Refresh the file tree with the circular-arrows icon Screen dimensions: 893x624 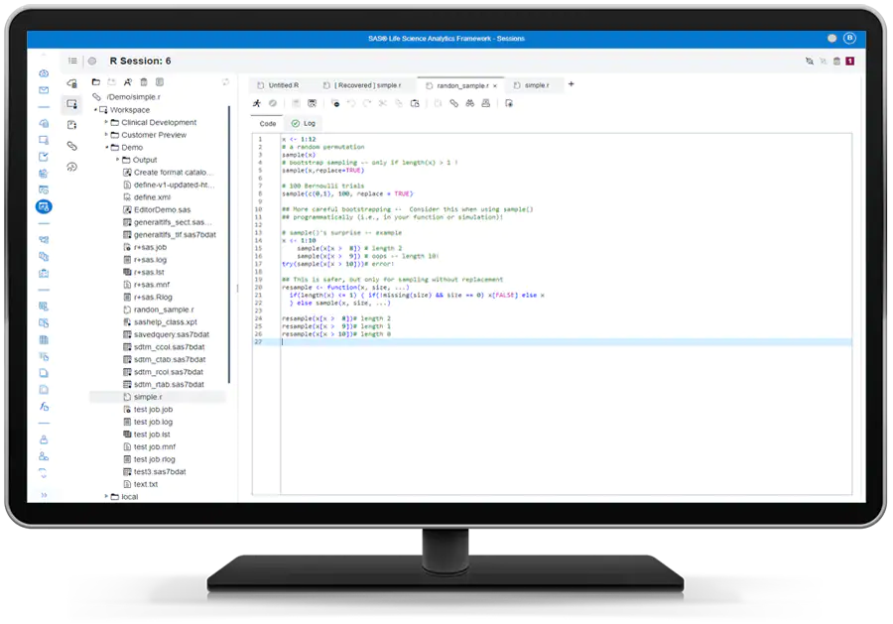(225, 82)
